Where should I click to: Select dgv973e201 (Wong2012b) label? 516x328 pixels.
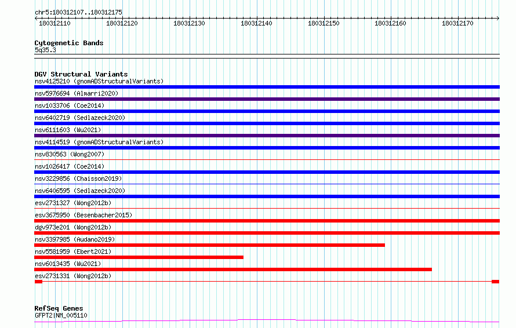pos(73,227)
